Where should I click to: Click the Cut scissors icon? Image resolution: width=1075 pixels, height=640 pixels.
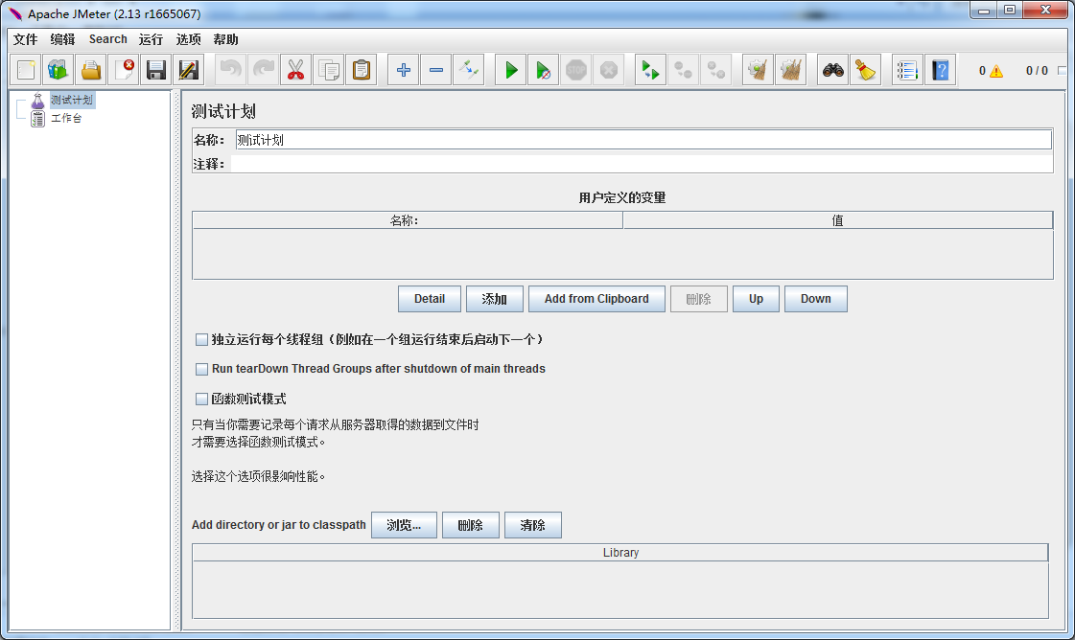[x=295, y=70]
